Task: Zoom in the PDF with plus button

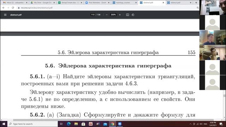Action: pos(120,15)
